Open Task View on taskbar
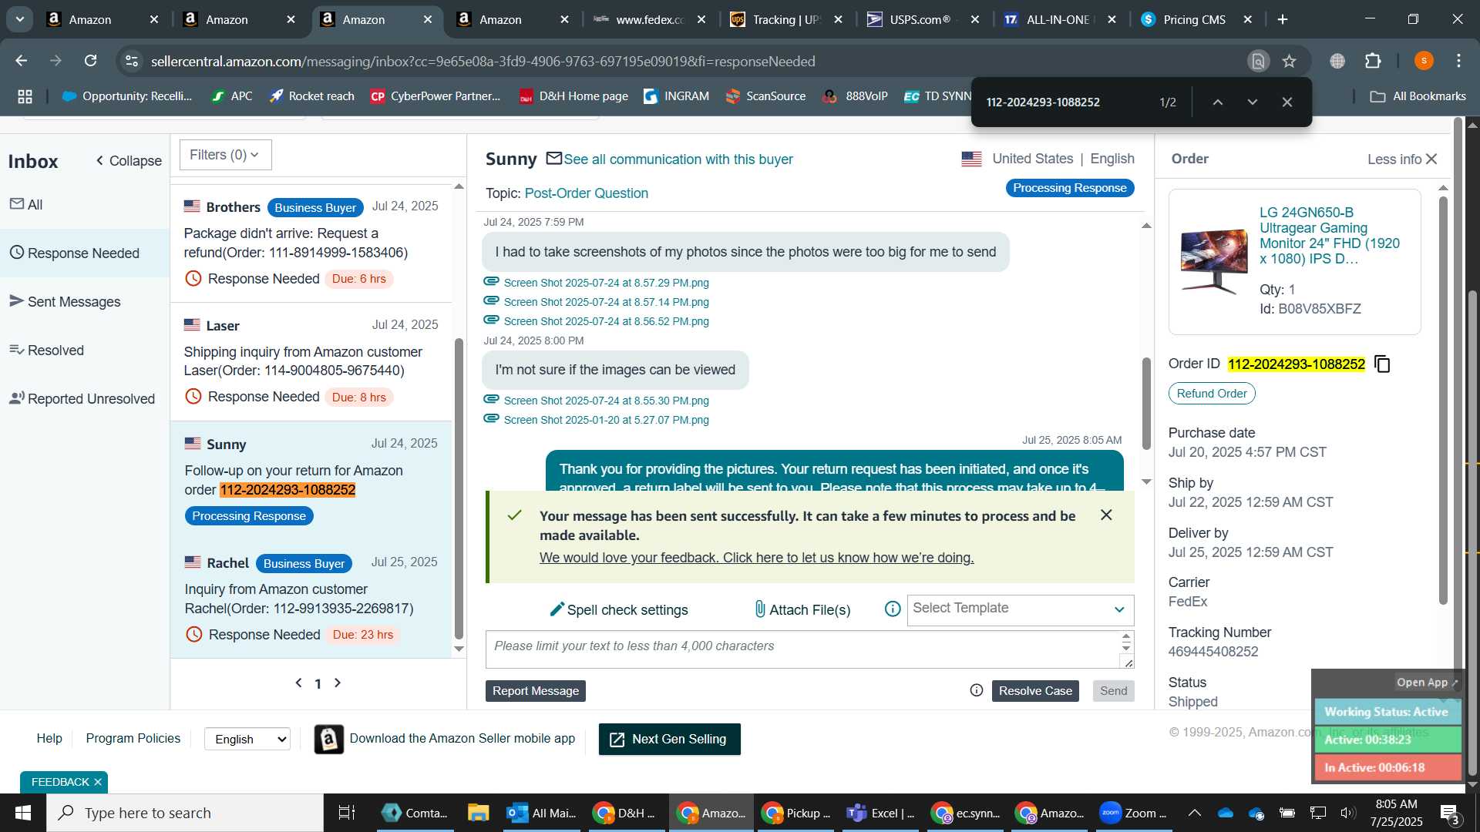Image resolution: width=1480 pixels, height=832 pixels. [x=347, y=813]
